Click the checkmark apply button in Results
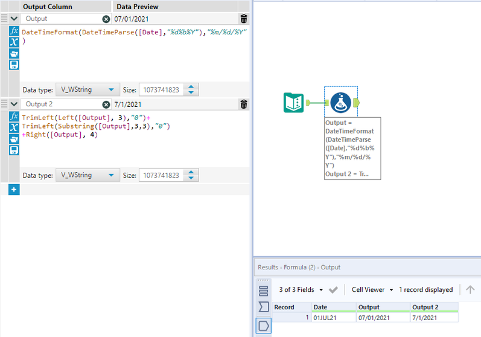 point(333,289)
